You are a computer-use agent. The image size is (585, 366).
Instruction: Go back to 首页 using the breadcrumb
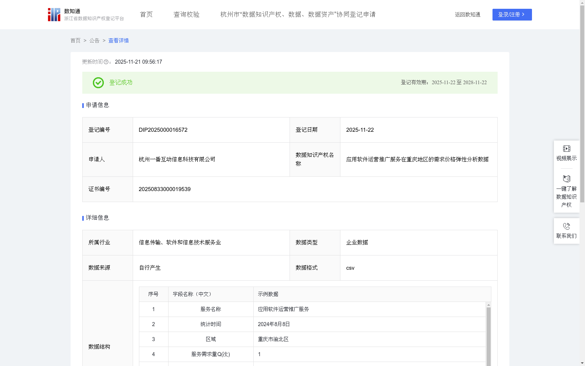pyautogui.click(x=75, y=41)
